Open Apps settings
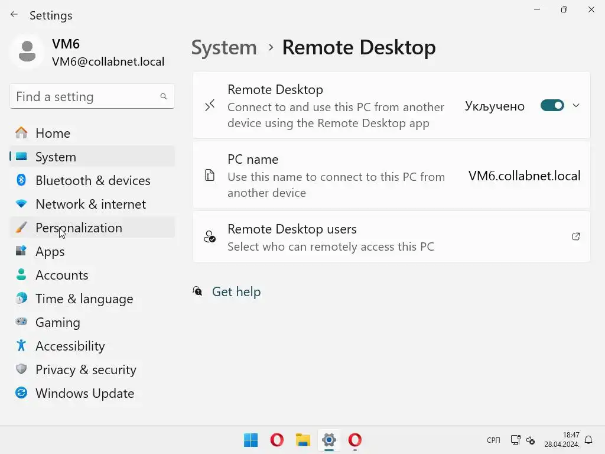Image resolution: width=605 pixels, height=454 pixels. point(92,251)
